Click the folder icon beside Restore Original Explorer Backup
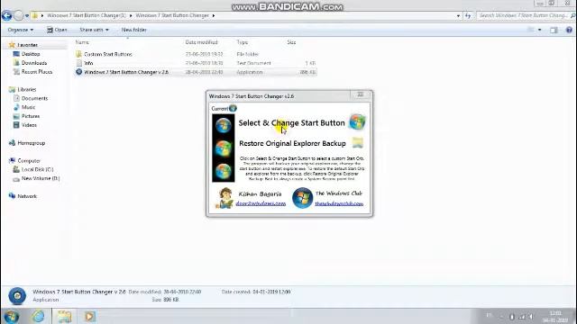The image size is (577, 324). pyautogui.click(x=357, y=142)
